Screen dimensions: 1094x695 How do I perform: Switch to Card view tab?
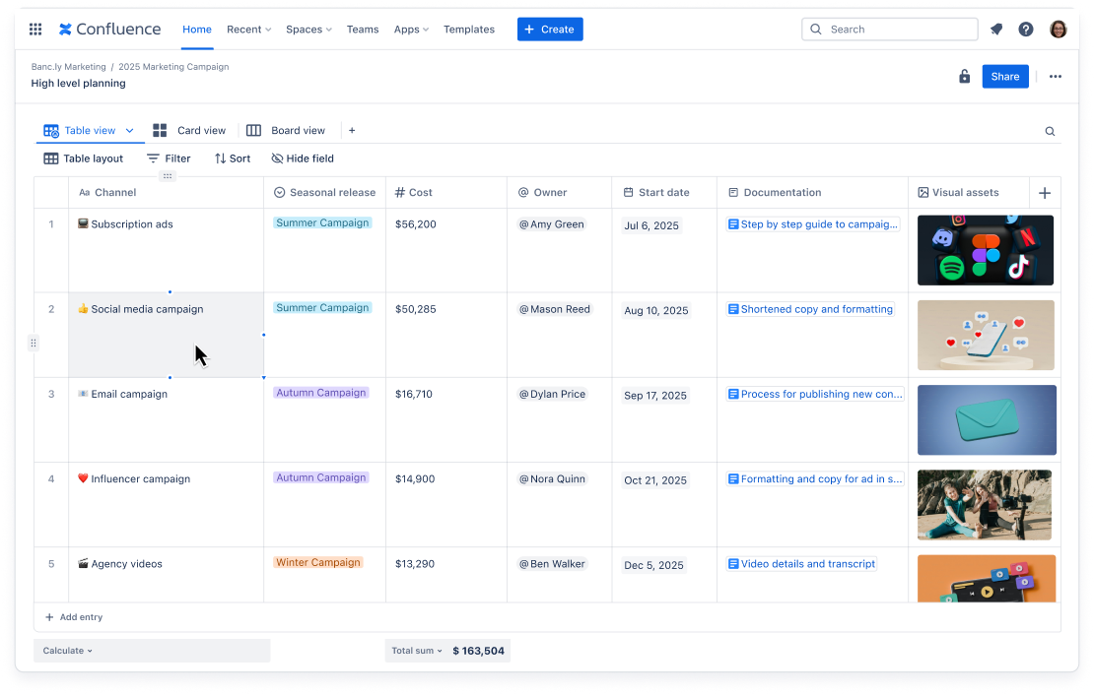click(189, 131)
